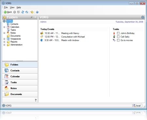Expand the Notes tree node
The height and width of the screenshot is (120, 147).
click(x=4, y=33)
